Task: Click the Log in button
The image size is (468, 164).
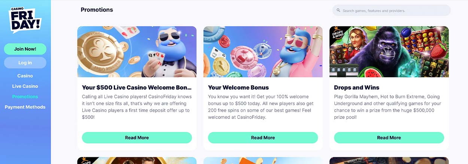Action: (x=25, y=63)
